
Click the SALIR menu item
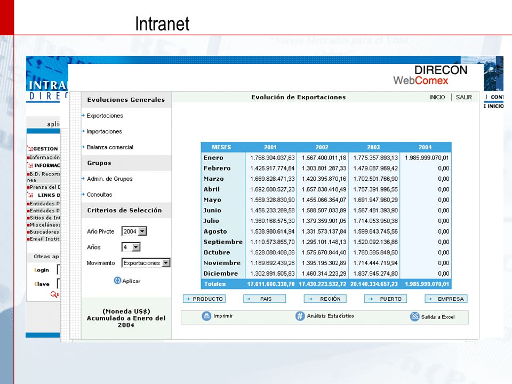click(463, 97)
